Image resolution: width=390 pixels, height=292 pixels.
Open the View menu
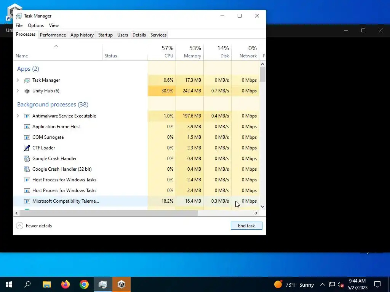[54, 25]
